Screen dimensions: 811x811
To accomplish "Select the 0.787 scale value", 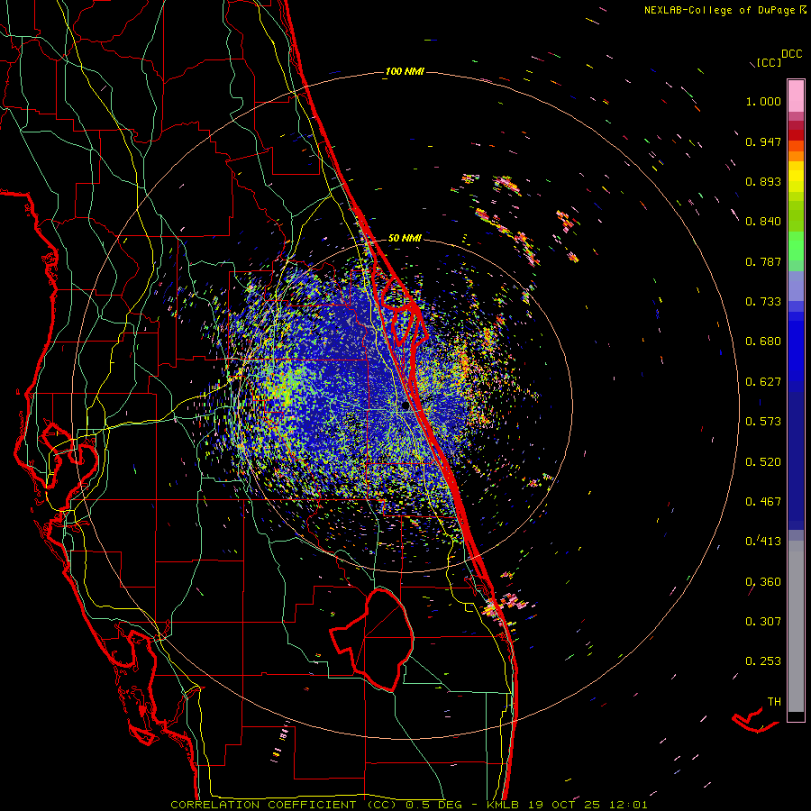I will pos(763,261).
